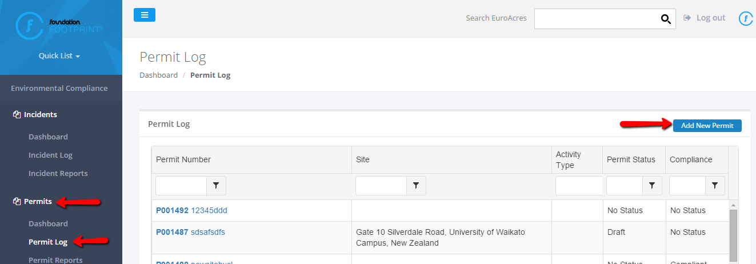Viewport: 756px width, 264px height.
Task: Click the table vertical scrollbar thumb
Action: 733,234
